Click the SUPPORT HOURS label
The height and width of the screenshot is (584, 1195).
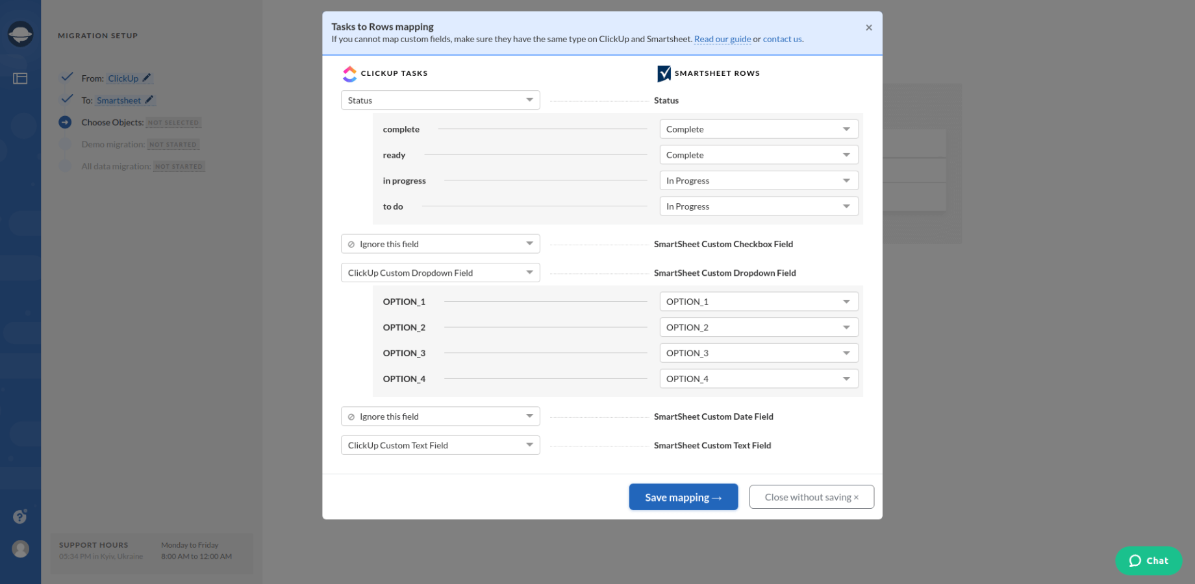pos(94,545)
